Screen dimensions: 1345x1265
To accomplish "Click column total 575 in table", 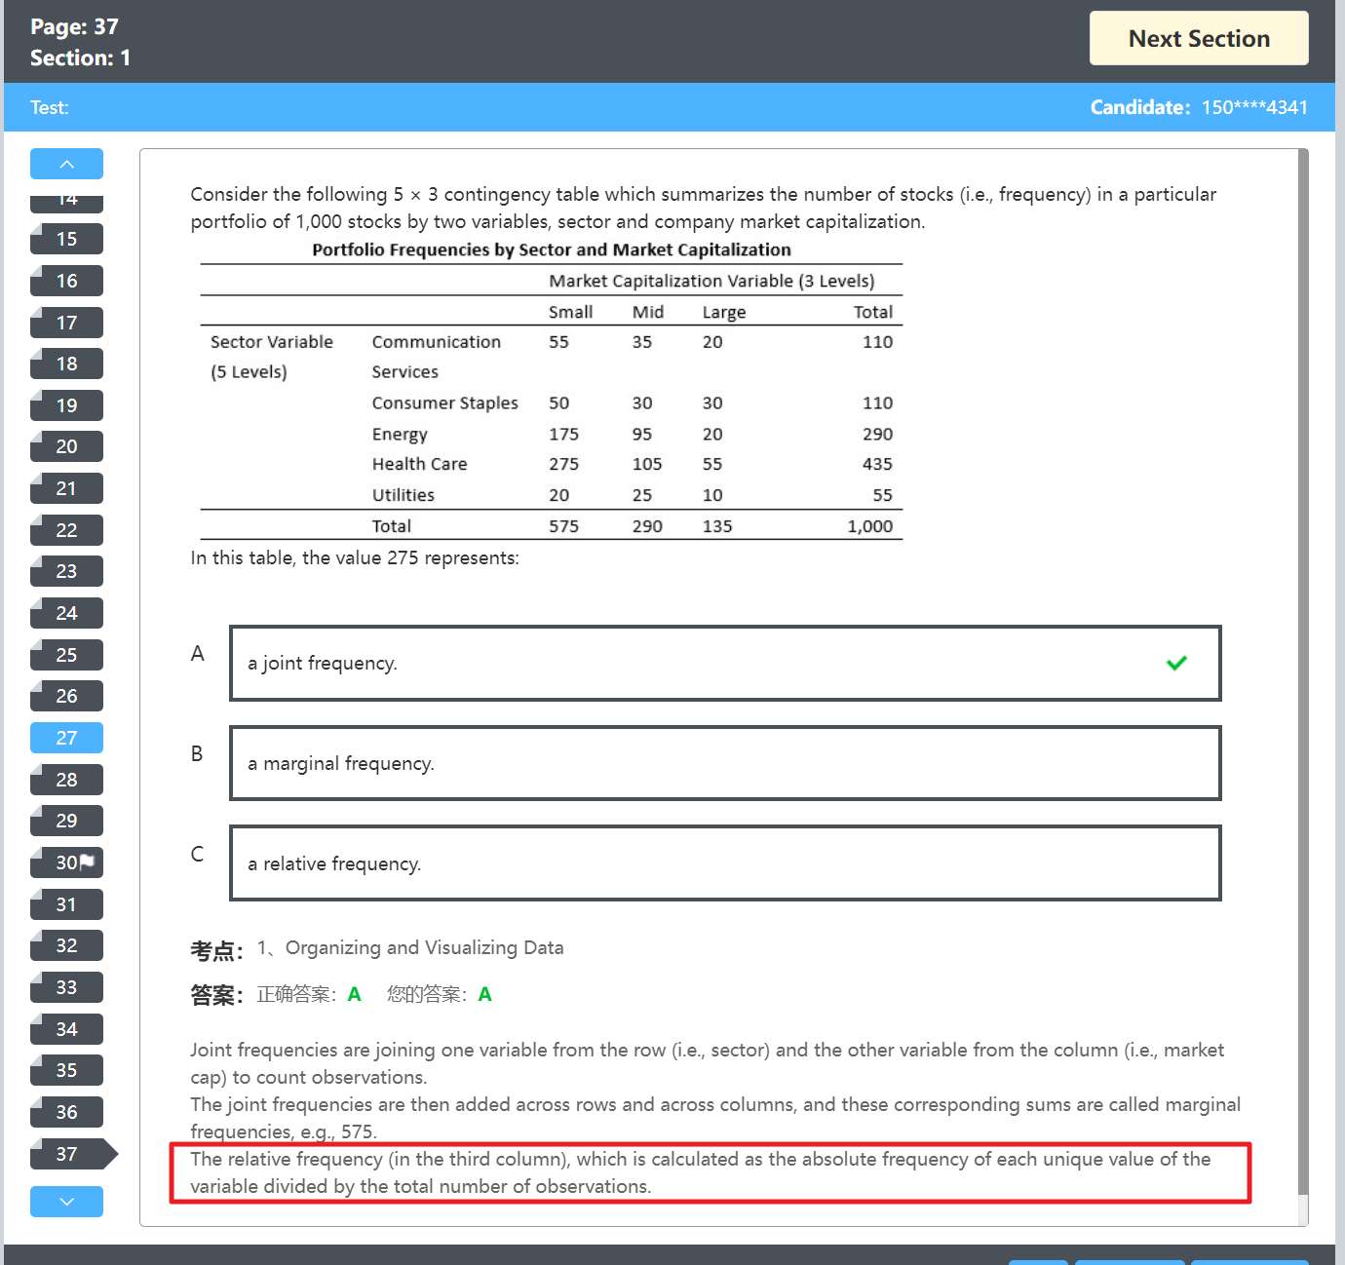I will tap(563, 526).
